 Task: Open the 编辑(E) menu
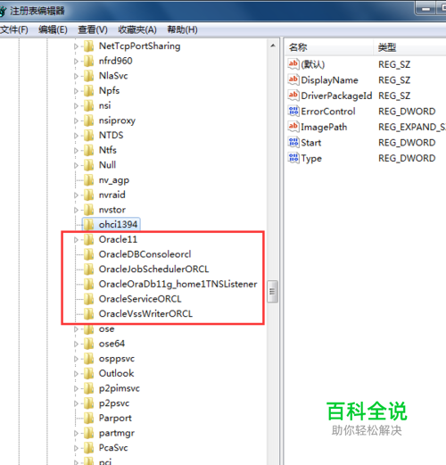(x=53, y=29)
